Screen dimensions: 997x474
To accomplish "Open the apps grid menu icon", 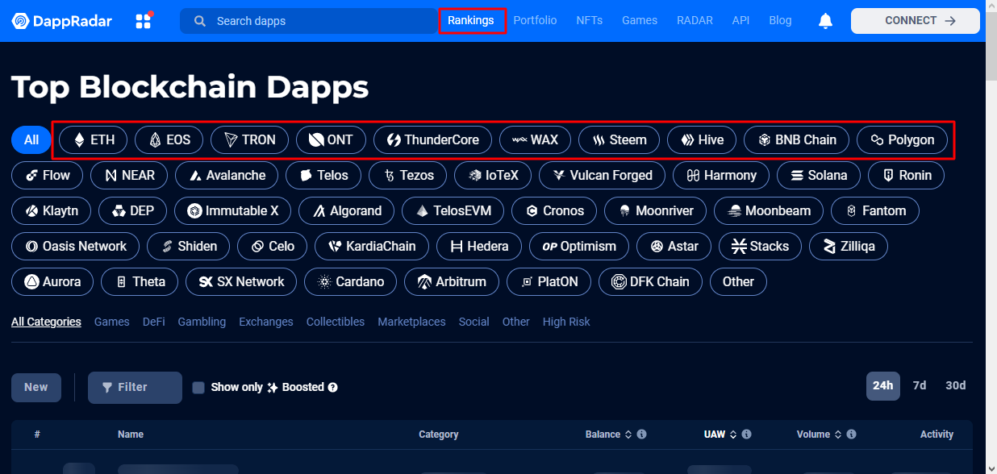I will point(144,21).
